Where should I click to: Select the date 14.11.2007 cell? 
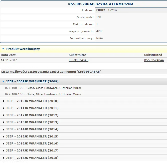[x=9, y=60]
